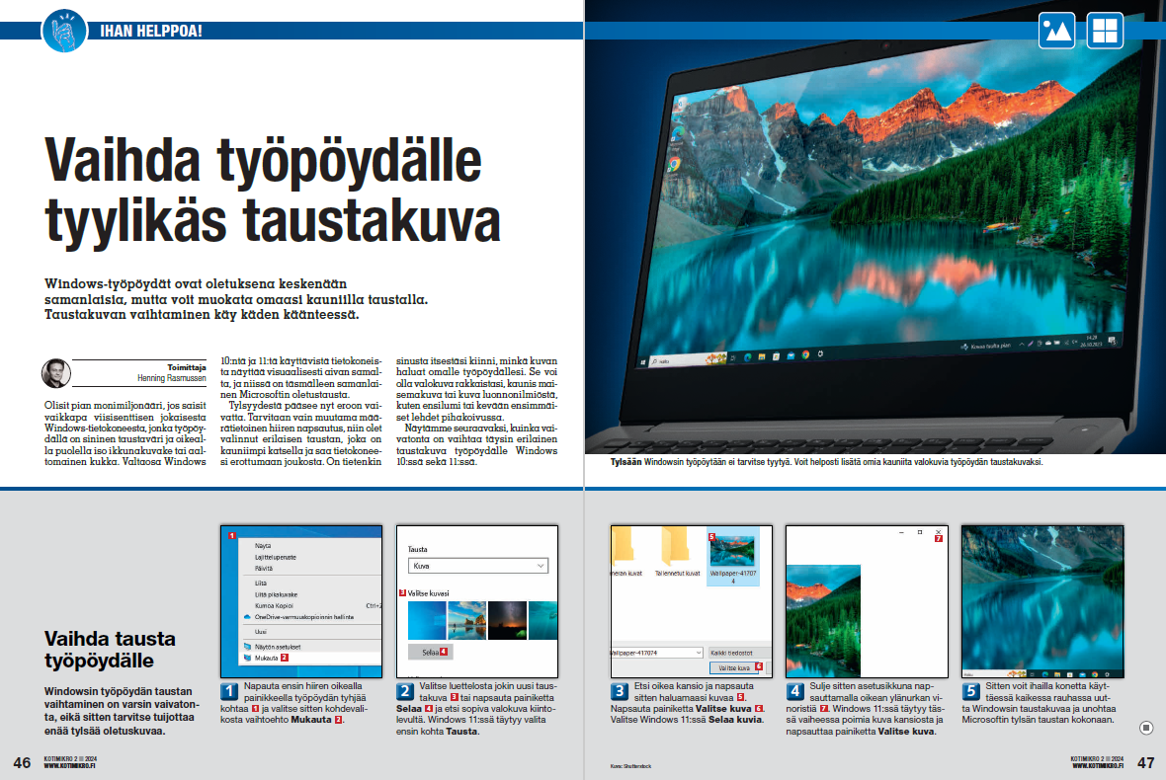Click the end-of-article square mark icon
The image size is (1166, 780).
coord(1146,728)
